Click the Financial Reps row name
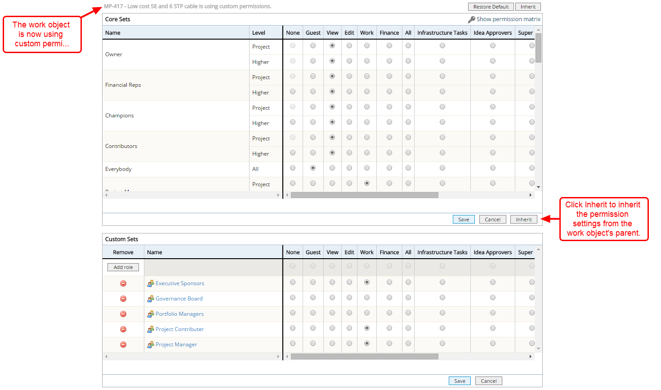Screen dimensions: 661x390 coord(123,85)
